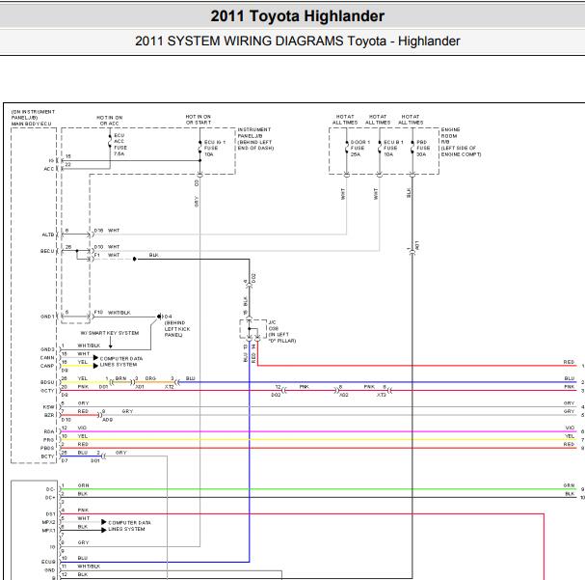
Task: Select the BZR terminal label
Action: (x=49, y=415)
